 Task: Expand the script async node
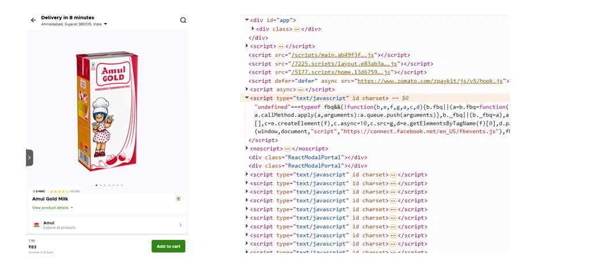coord(247,89)
